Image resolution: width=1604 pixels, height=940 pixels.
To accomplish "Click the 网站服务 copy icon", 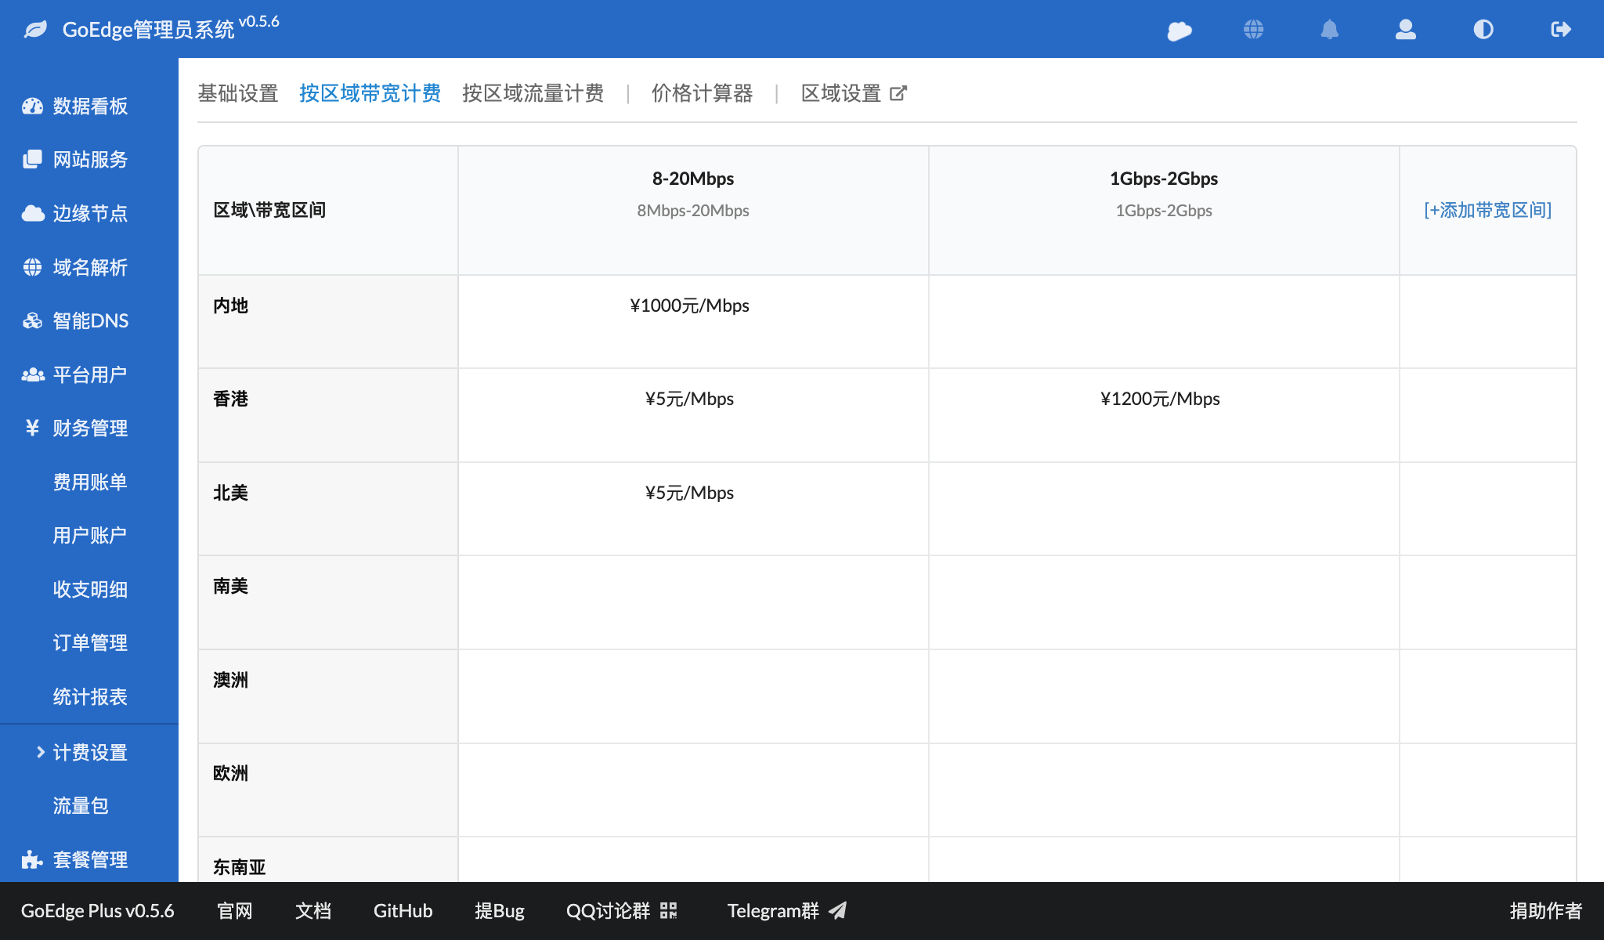I will pos(32,159).
